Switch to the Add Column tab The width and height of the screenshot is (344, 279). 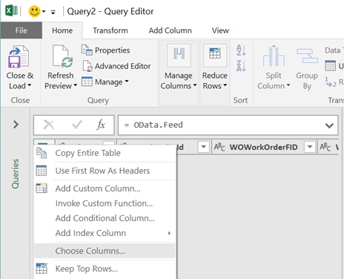[170, 30]
